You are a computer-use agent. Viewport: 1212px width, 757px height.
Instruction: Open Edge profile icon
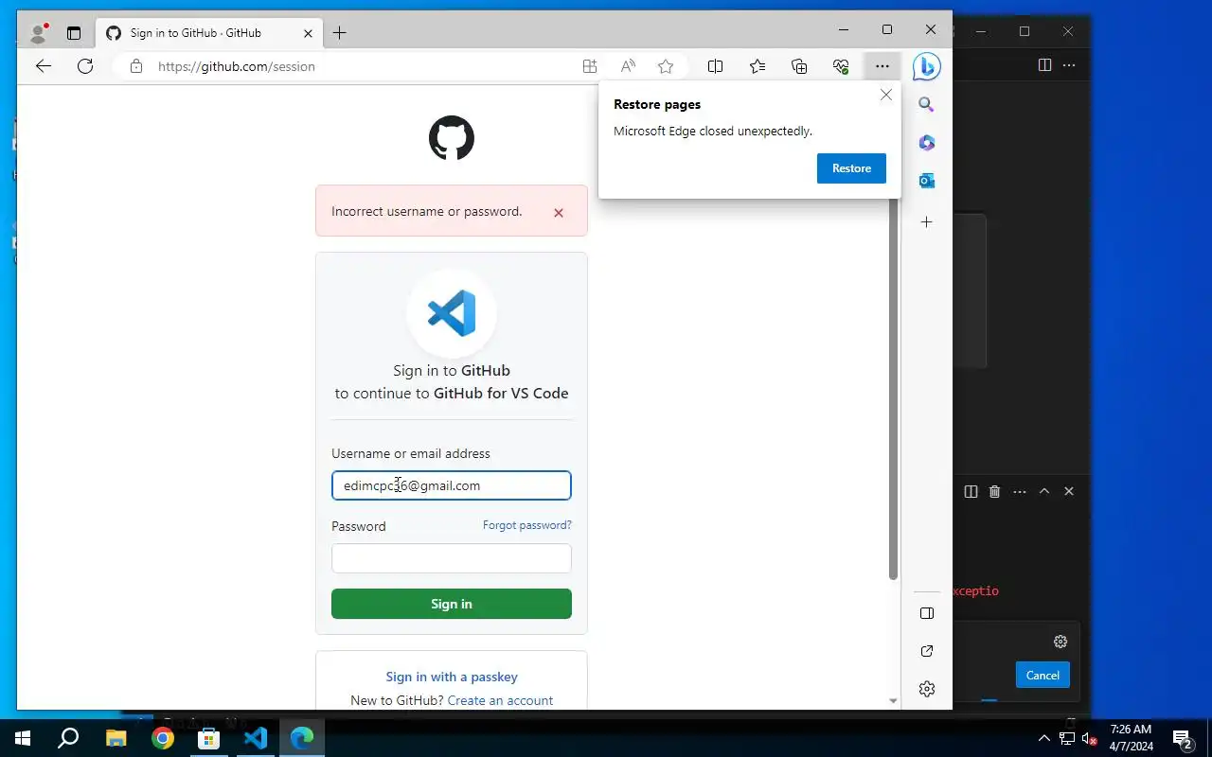39,33
